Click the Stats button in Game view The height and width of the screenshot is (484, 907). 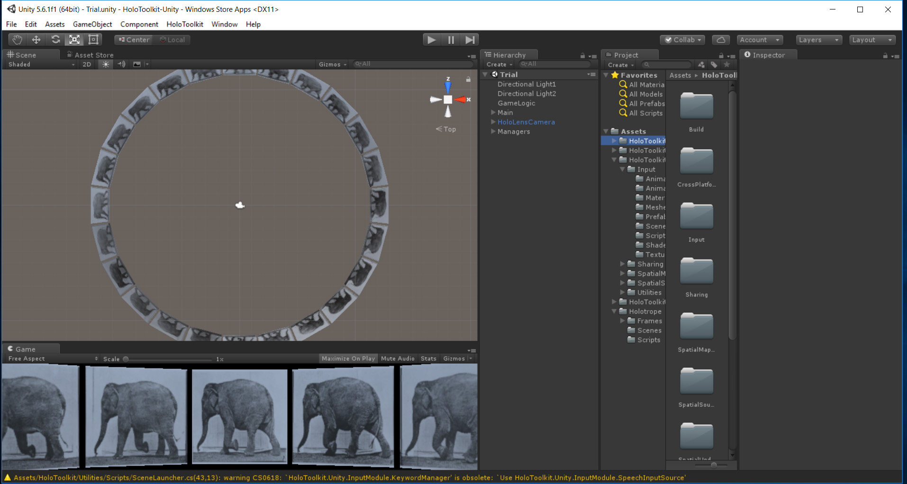point(428,359)
